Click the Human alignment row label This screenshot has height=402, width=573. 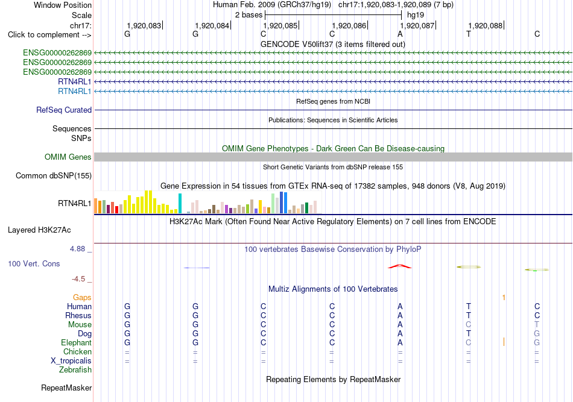[x=79, y=307]
